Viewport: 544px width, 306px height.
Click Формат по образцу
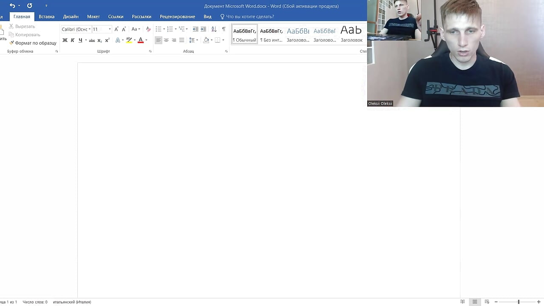pos(33,43)
